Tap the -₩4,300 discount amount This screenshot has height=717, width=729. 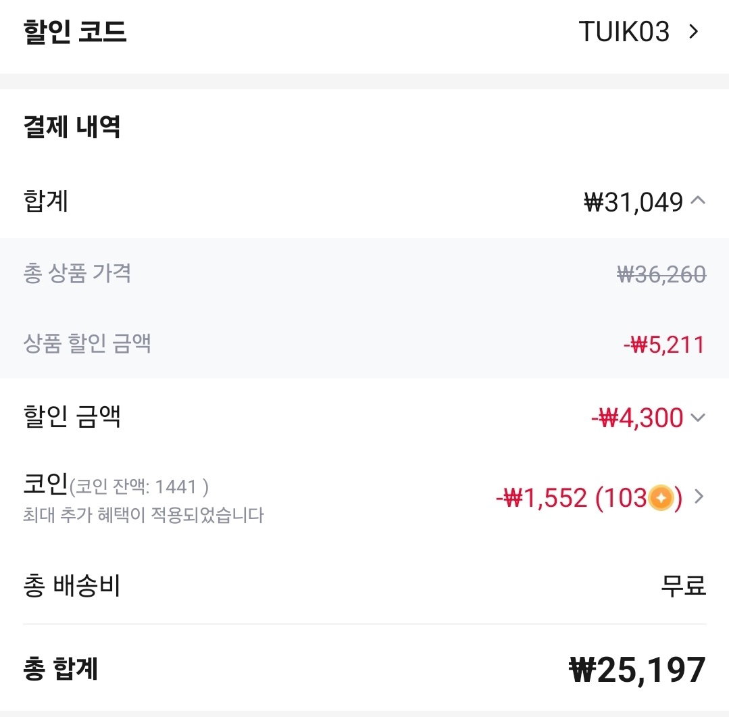(x=637, y=418)
